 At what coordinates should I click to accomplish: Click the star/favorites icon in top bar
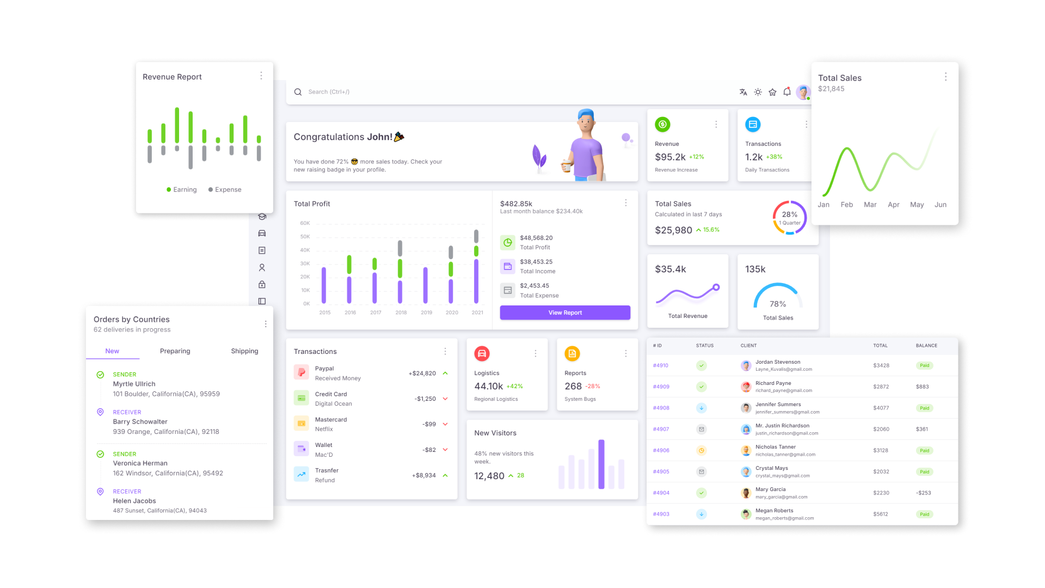pos(773,92)
